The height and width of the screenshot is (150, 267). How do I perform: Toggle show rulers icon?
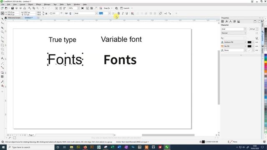pyautogui.click(x=88, y=8)
